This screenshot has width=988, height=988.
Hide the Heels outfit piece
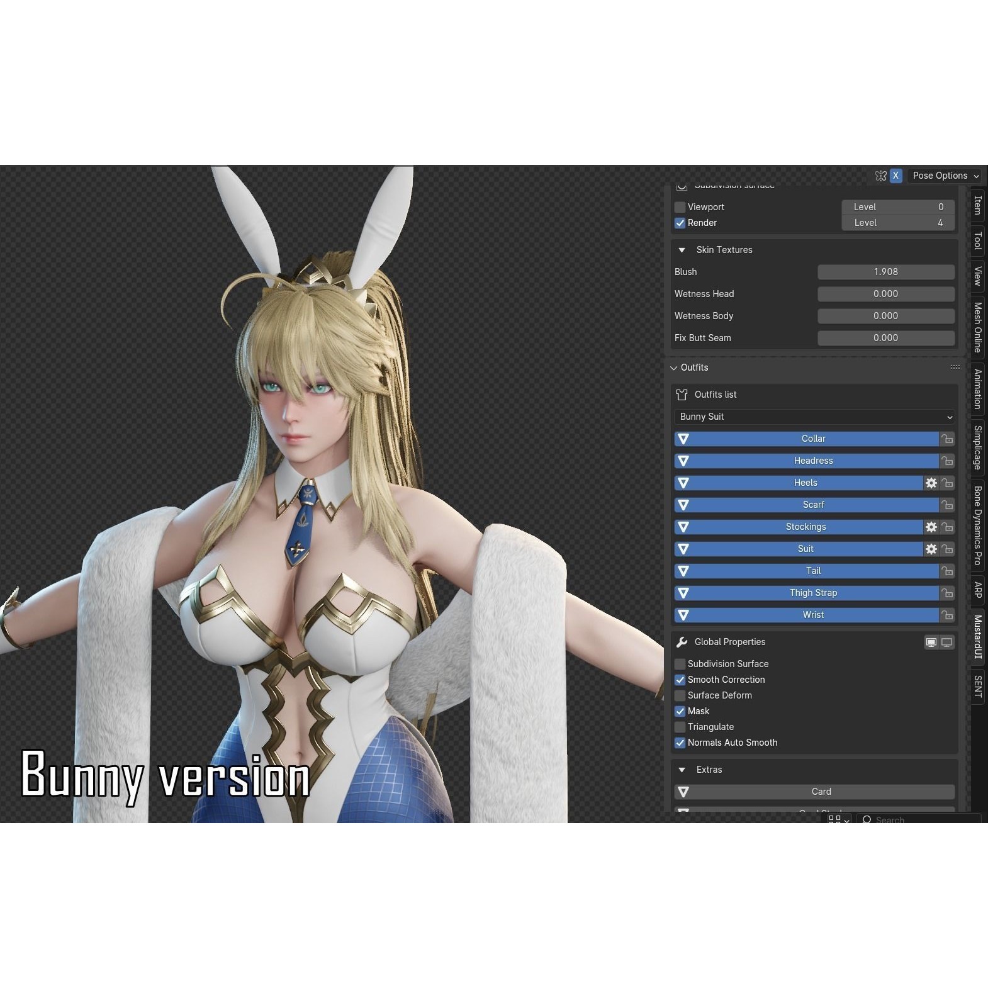tap(799, 483)
